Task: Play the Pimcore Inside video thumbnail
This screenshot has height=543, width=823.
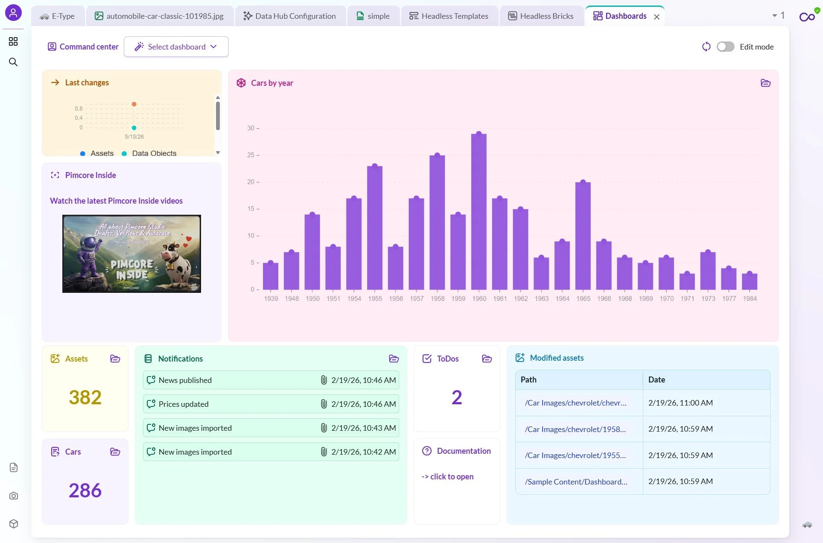Action: point(131,254)
